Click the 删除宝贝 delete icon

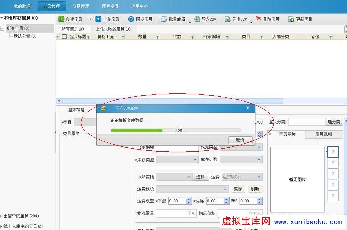click(x=258, y=19)
